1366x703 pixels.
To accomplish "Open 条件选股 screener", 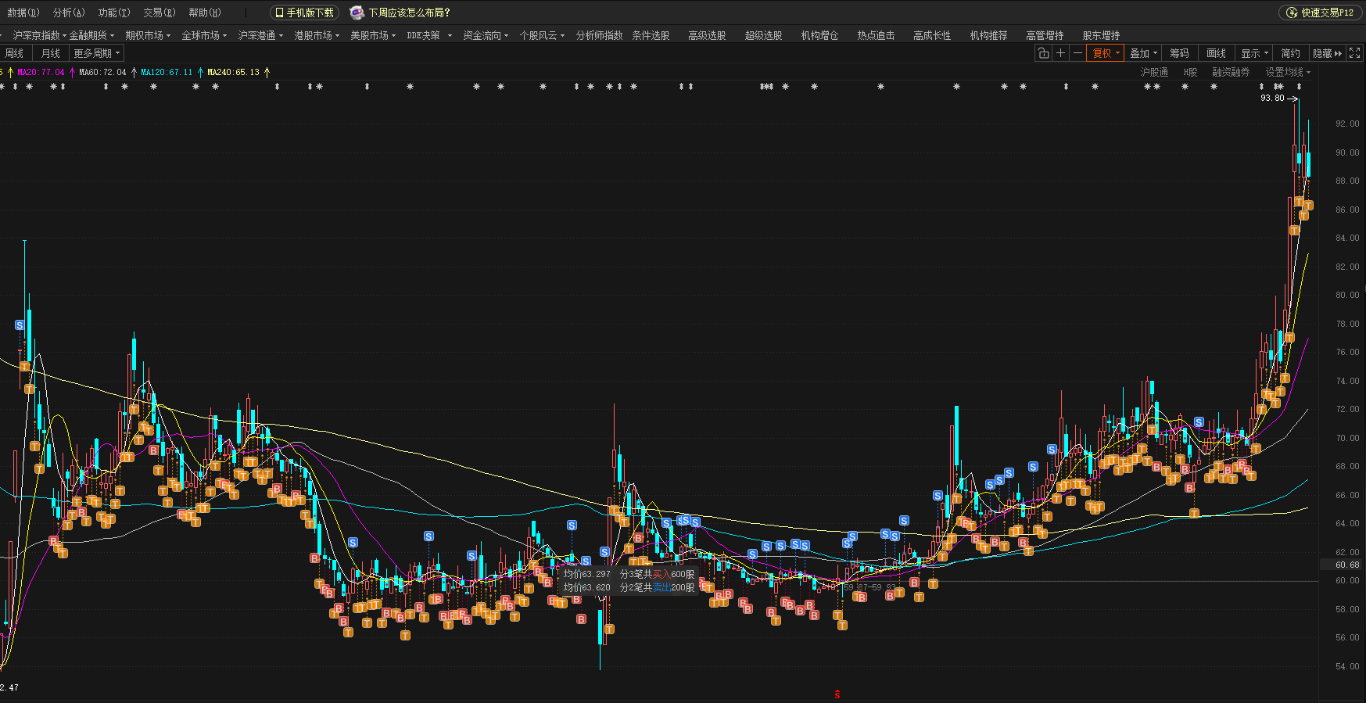I will pyautogui.click(x=651, y=35).
